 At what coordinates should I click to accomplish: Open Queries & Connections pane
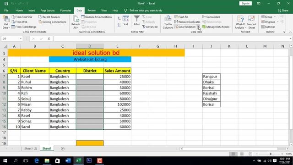97,17
